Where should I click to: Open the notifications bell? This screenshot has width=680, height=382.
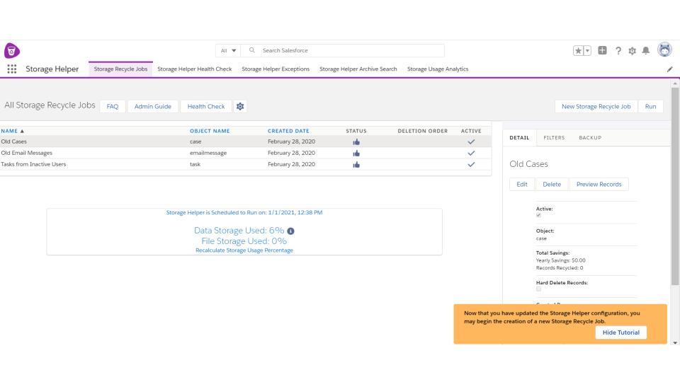(x=646, y=51)
